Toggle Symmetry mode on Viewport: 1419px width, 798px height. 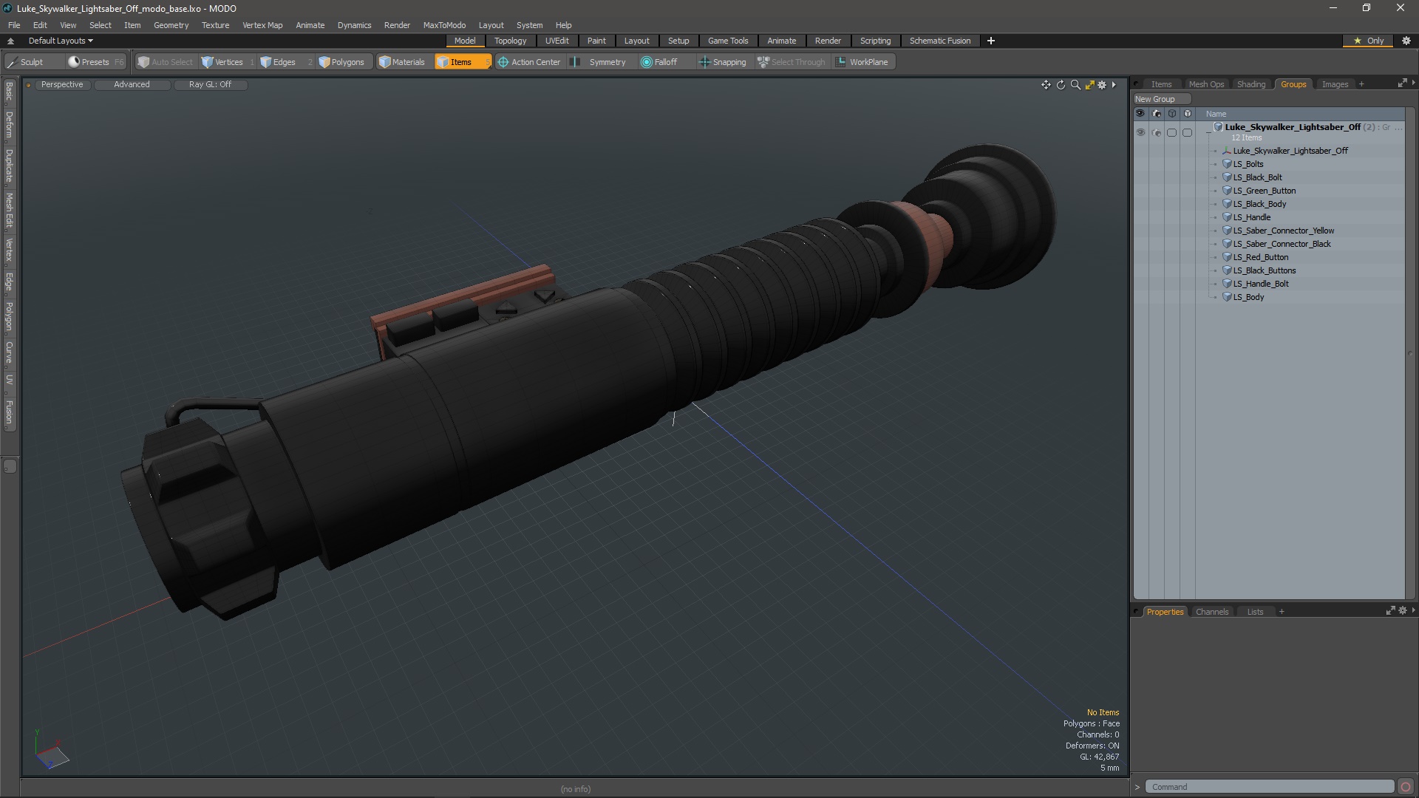click(x=599, y=62)
